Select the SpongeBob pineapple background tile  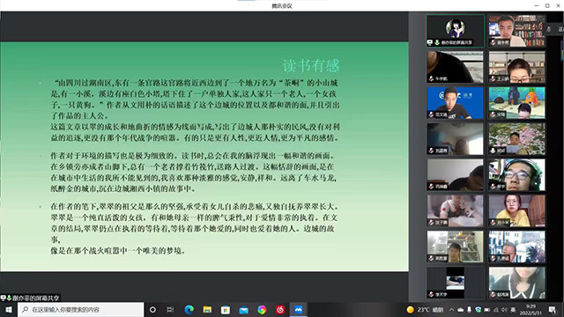coord(517,103)
